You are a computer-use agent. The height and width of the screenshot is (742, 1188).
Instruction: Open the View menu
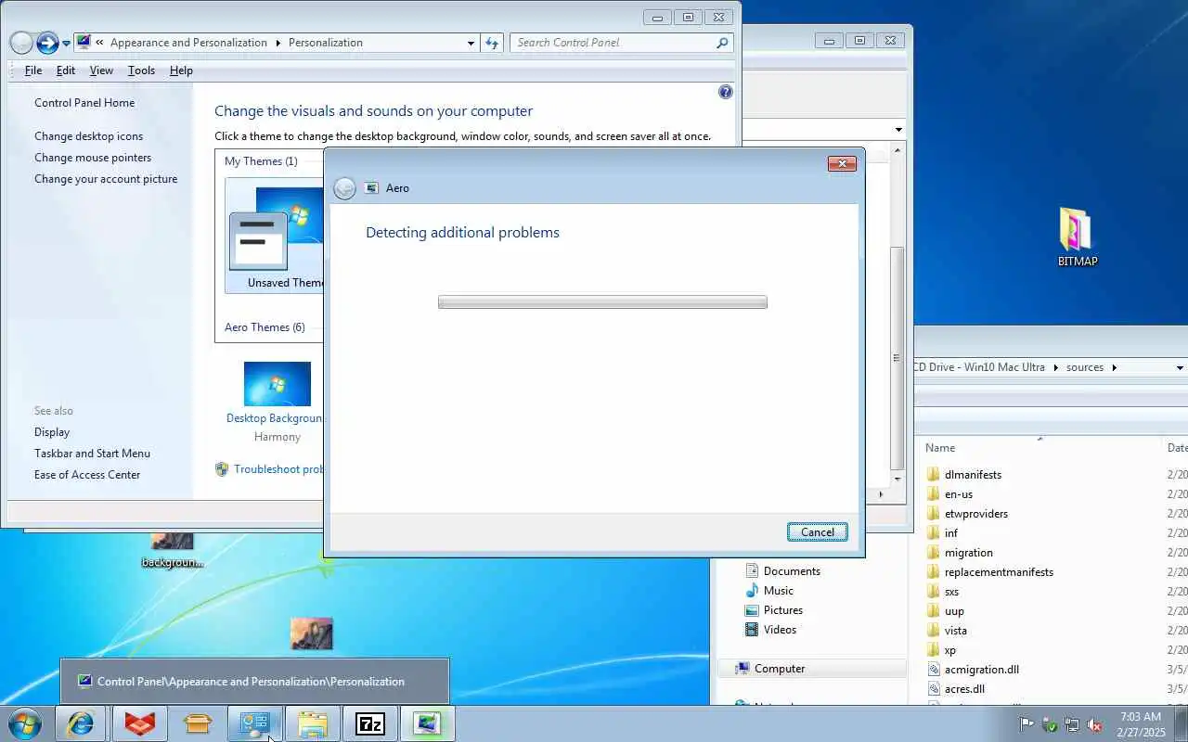tap(101, 70)
